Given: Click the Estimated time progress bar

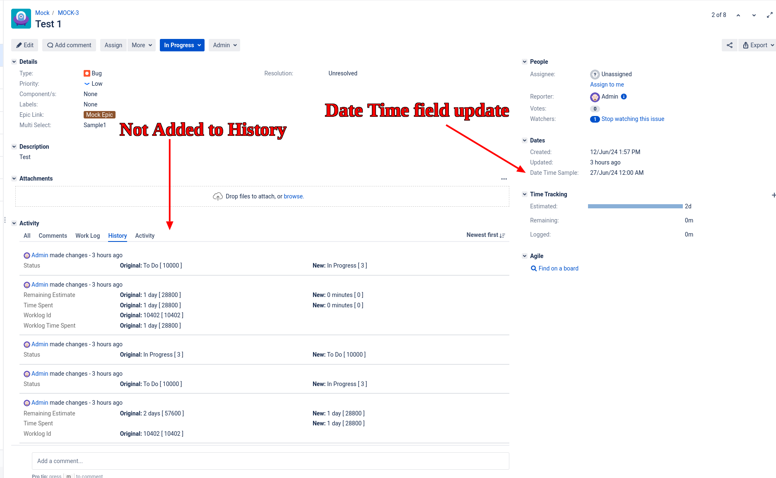Looking at the screenshot, I should (634, 206).
